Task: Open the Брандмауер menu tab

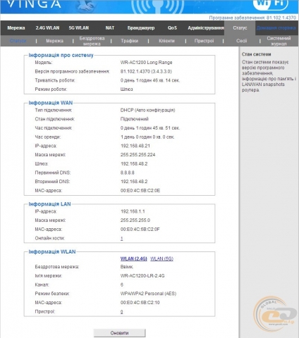Action: [141, 28]
